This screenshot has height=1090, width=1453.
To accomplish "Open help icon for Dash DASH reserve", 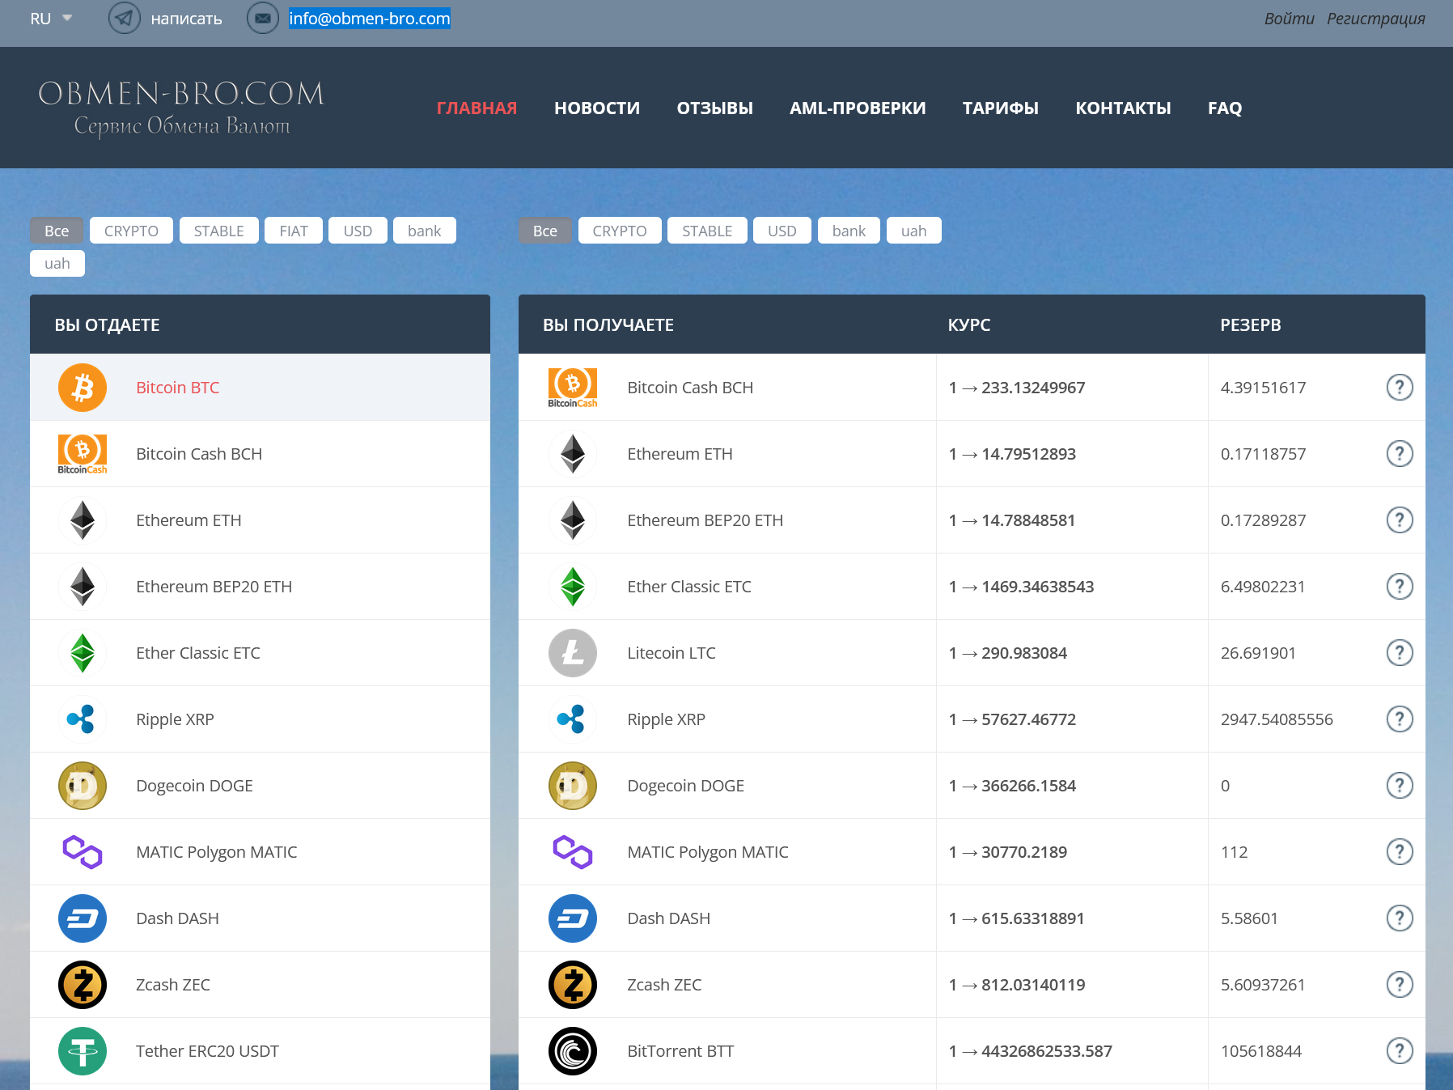I will 1400,918.
